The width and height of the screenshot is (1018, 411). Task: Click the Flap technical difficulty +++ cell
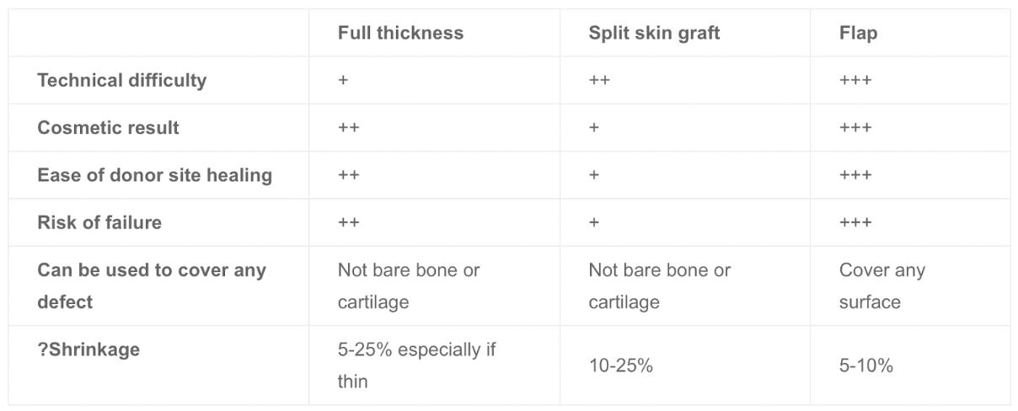click(855, 81)
